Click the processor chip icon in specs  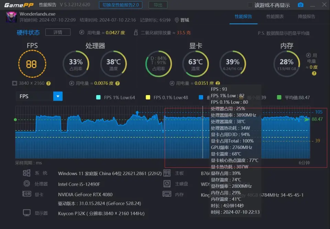pyautogui.click(x=26, y=184)
